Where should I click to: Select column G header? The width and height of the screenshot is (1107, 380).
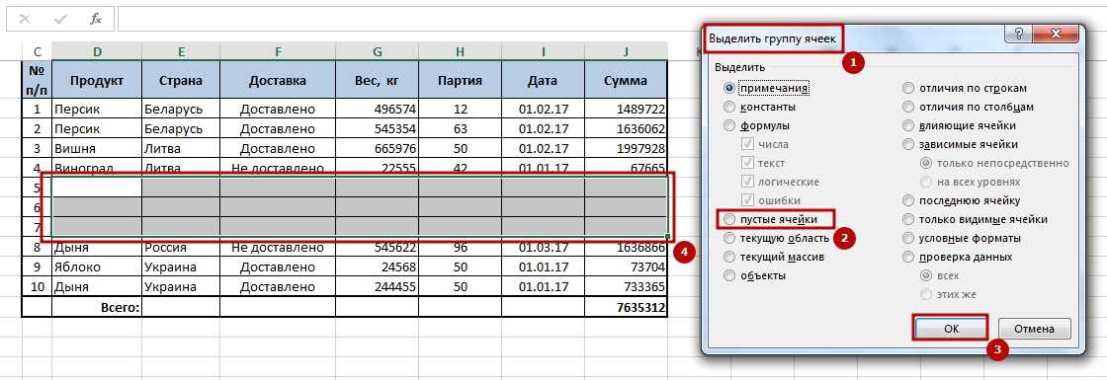377,51
